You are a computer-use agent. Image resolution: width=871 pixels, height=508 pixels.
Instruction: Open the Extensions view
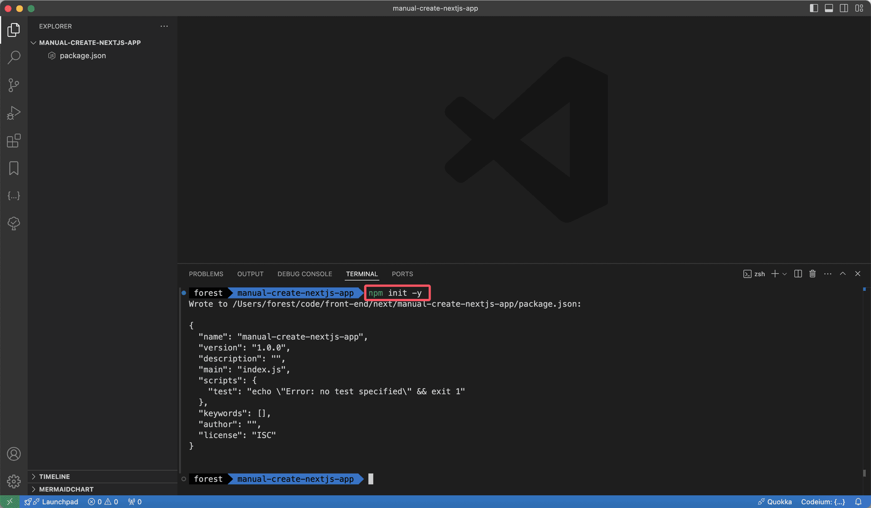tap(14, 141)
